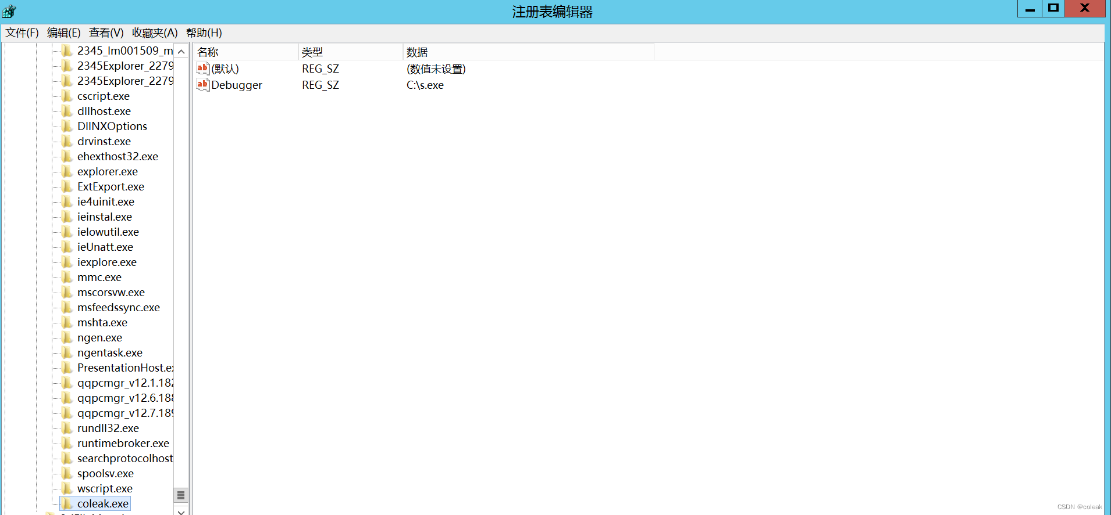Viewport: 1111px width, 515px height.
Task: Select the 2345_lm001509_m key
Action: (125, 51)
